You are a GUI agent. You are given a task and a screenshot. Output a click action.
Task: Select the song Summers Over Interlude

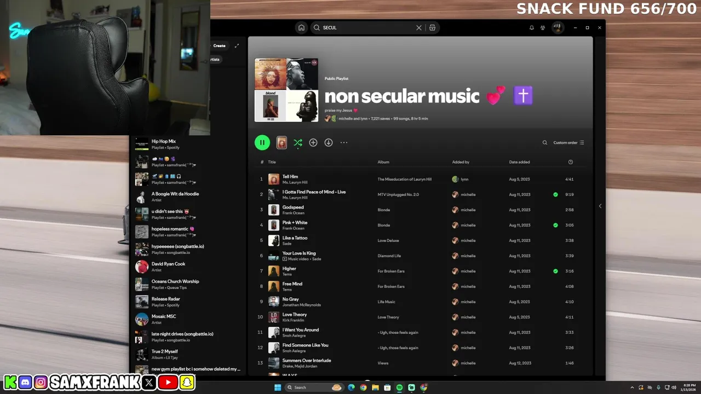click(x=307, y=361)
